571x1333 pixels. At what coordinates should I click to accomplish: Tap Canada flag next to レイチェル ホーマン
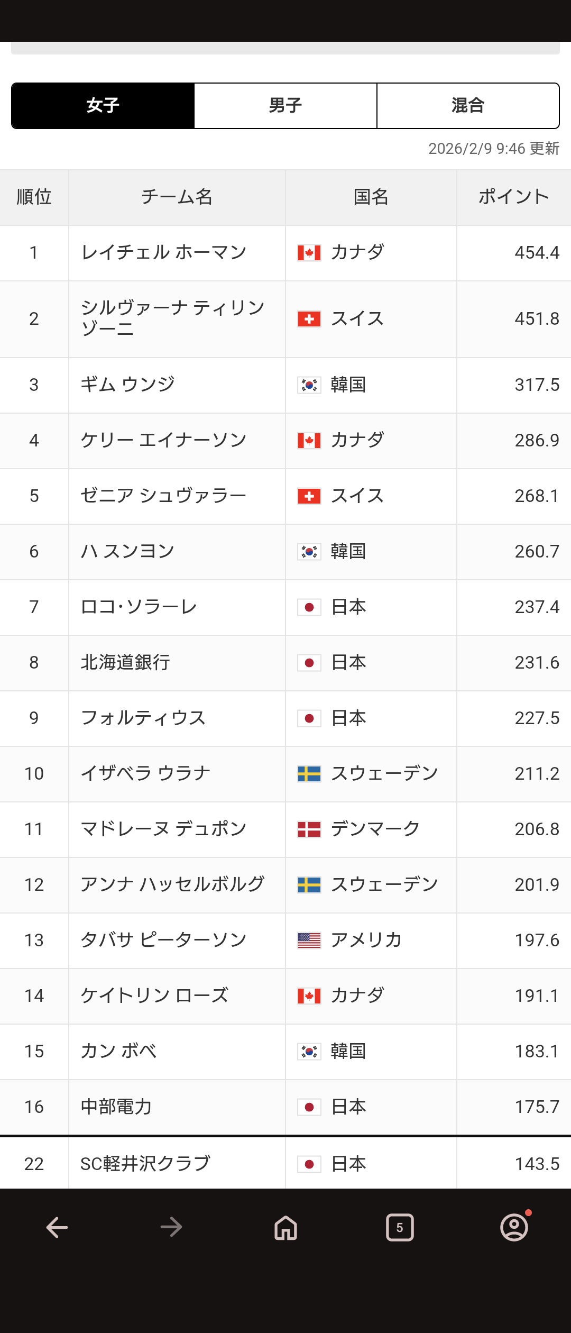pos(309,253)
